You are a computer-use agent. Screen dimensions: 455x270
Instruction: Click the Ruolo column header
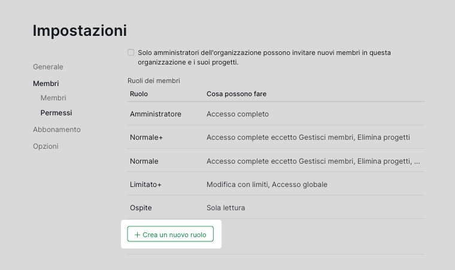tap(139, 94)
